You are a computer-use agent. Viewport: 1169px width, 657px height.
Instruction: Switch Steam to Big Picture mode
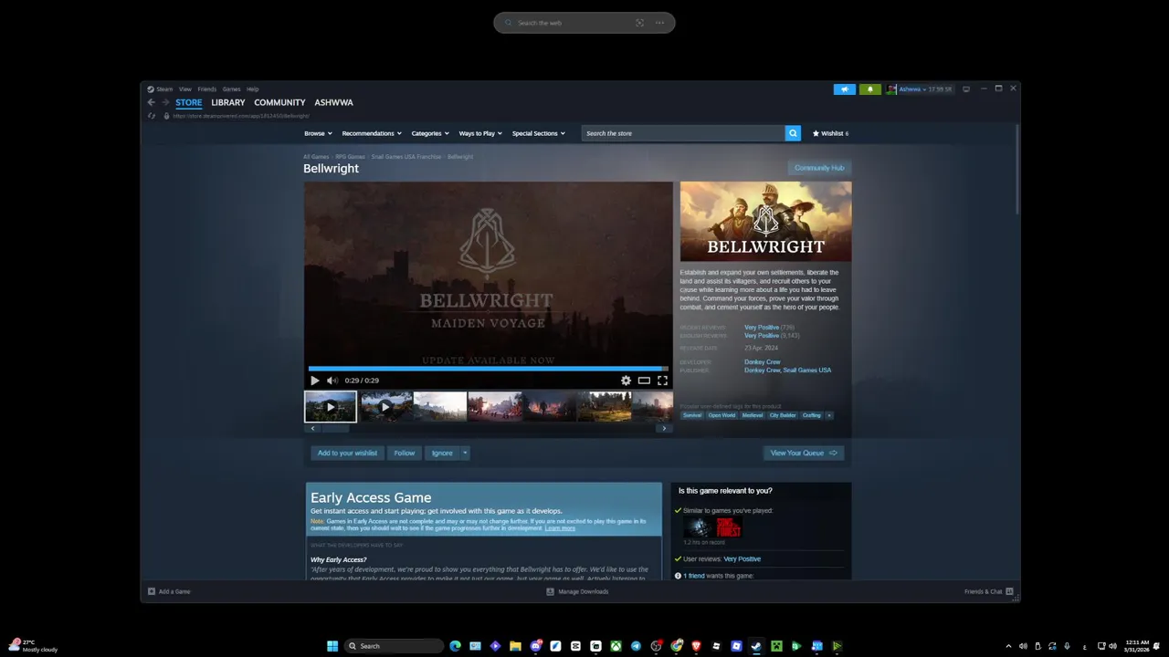966,89
